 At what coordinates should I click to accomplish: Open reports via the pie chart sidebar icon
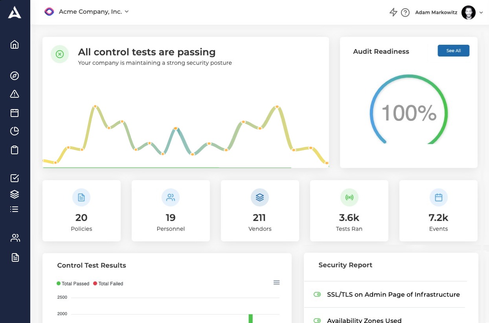point(15,131)
